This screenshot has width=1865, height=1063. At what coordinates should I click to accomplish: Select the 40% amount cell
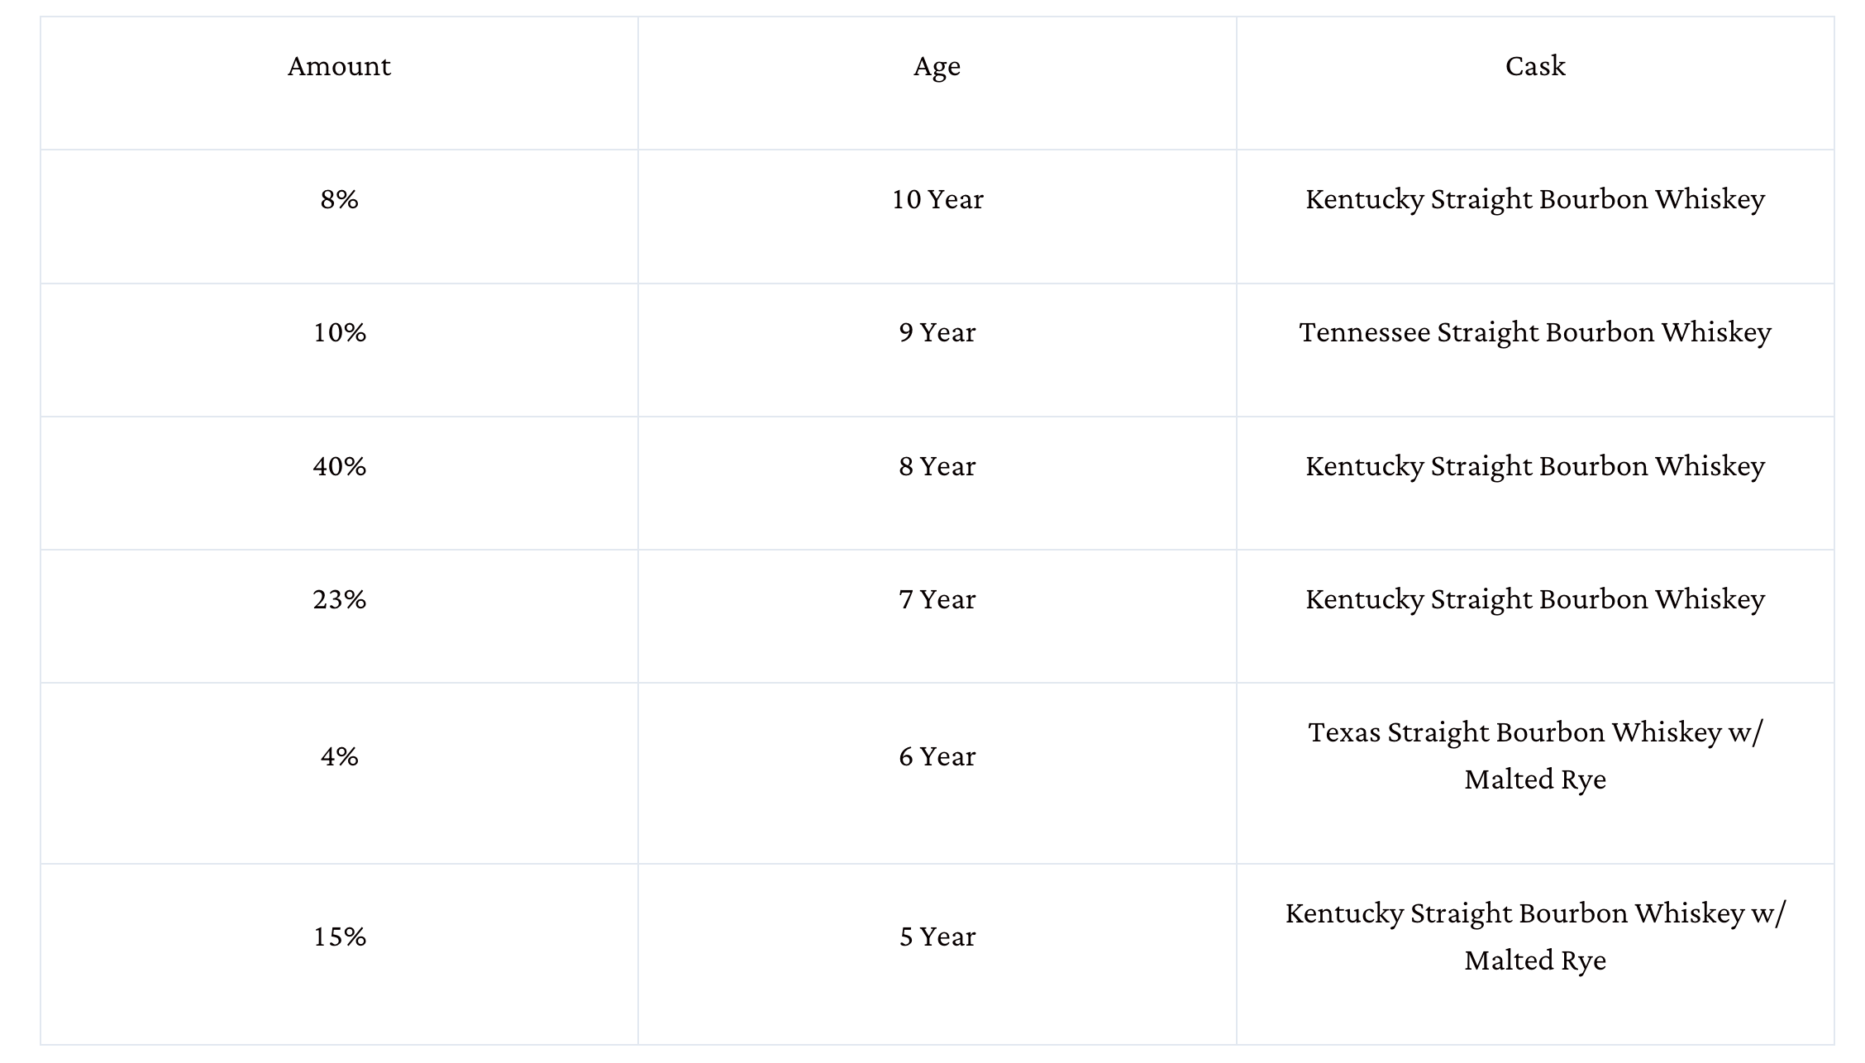point(339,466)
